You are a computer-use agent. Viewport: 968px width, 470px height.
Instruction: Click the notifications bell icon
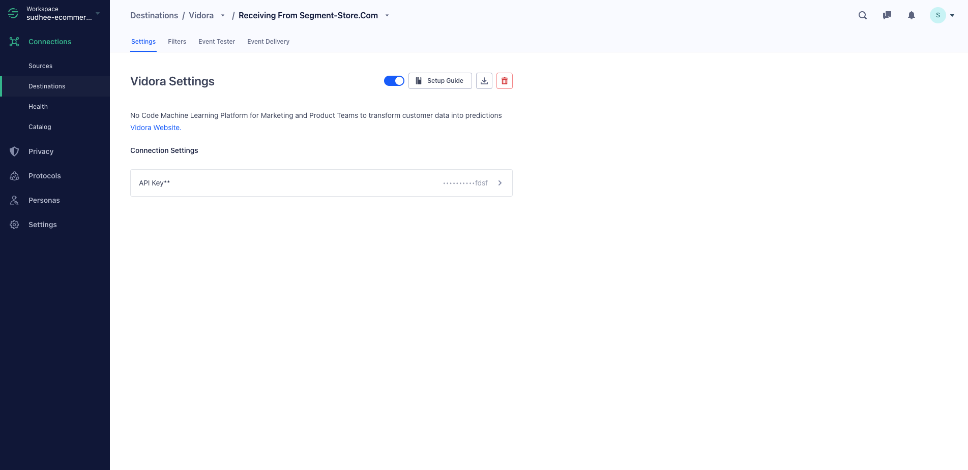pos(911,15)
